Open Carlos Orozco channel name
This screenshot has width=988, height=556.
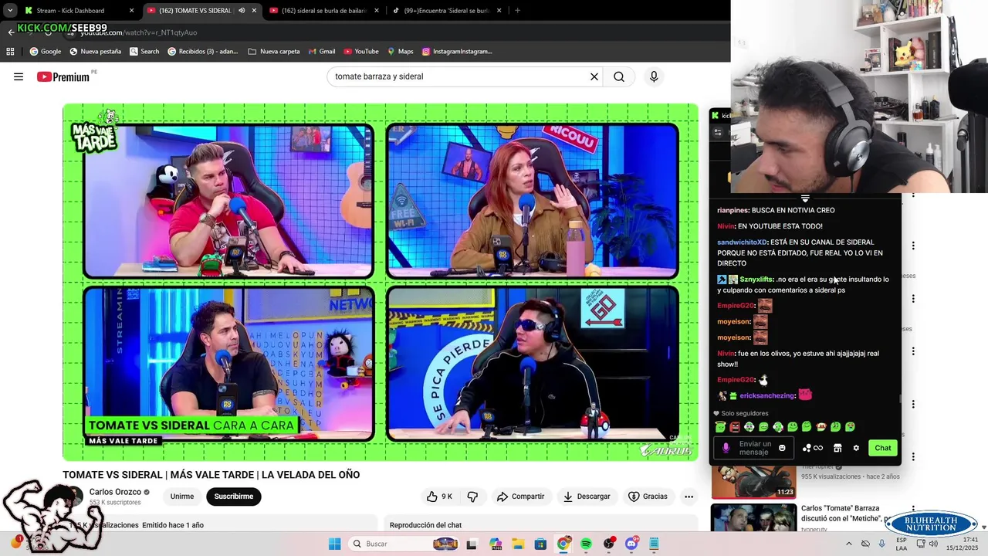coord(115,492)
